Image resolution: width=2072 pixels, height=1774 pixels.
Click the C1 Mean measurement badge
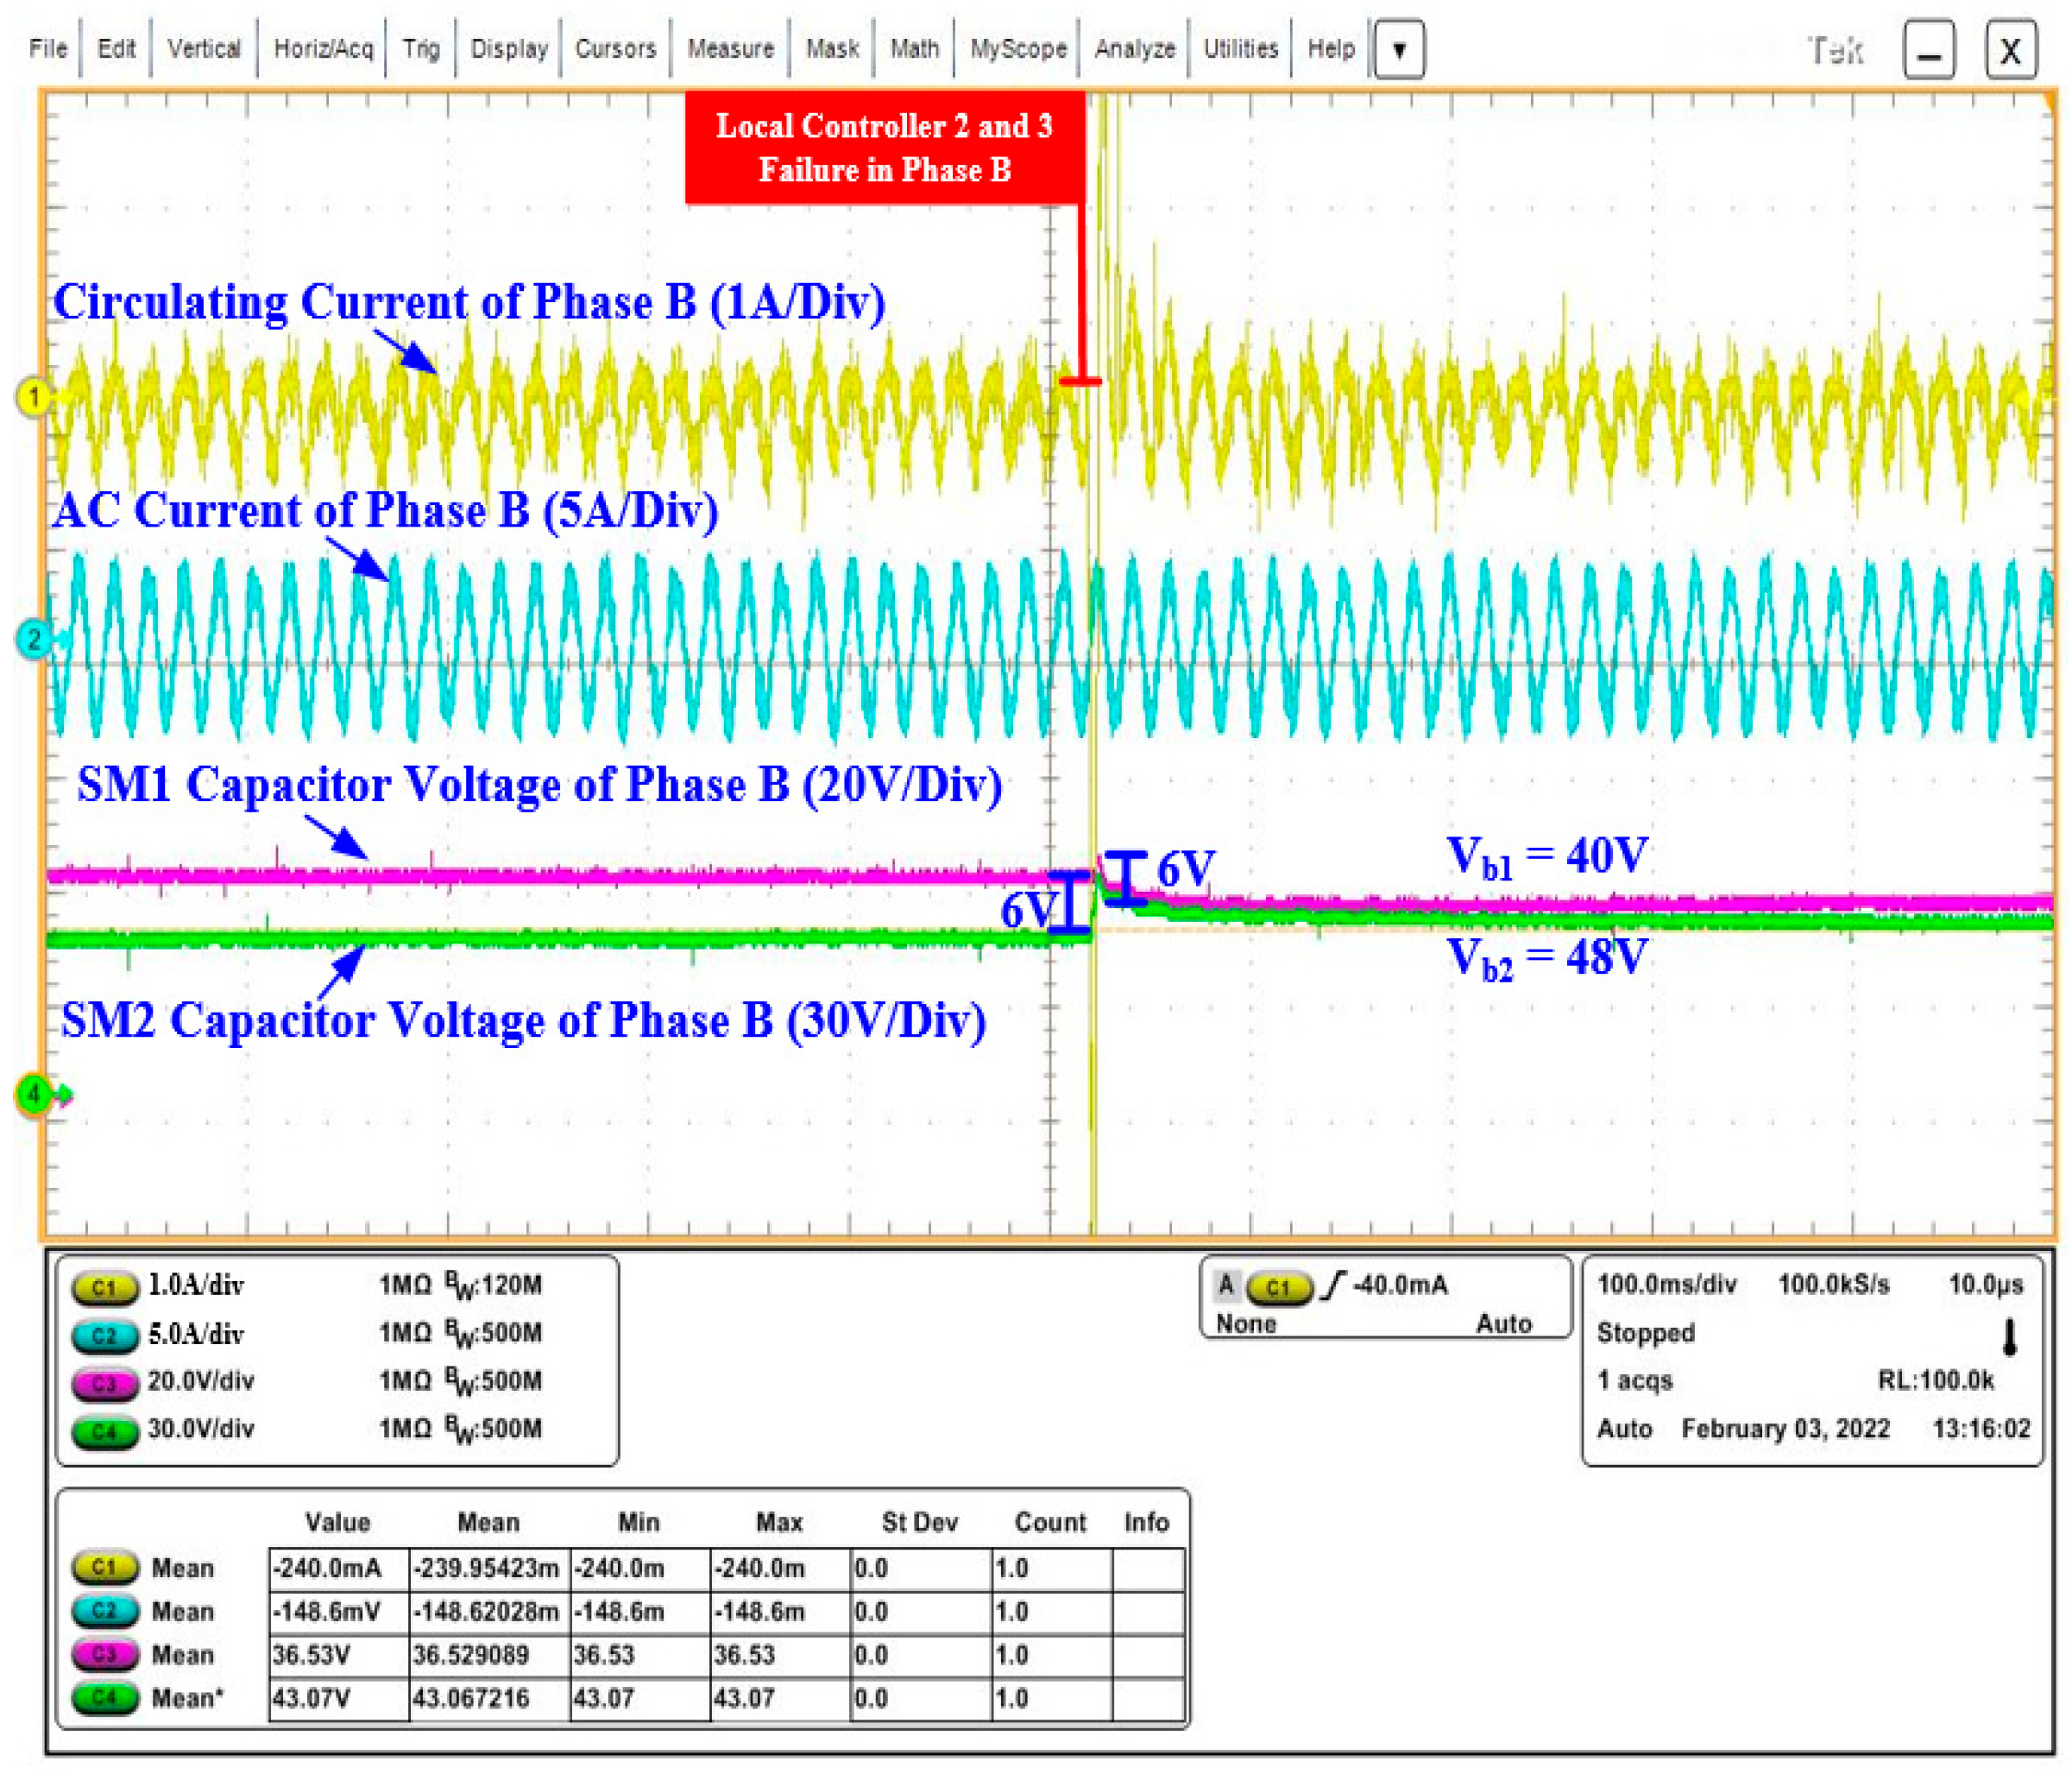point(104,1567)
